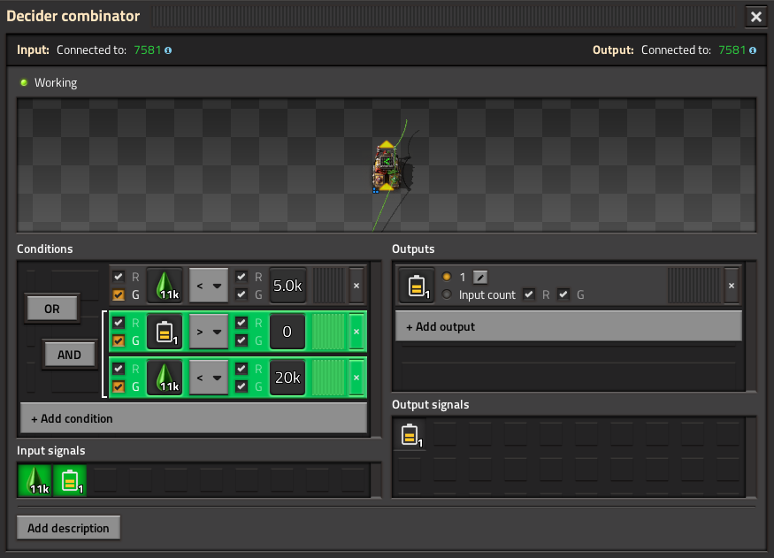
Task: Edit output constant with the pencil icon
Action: pos(480,278)
